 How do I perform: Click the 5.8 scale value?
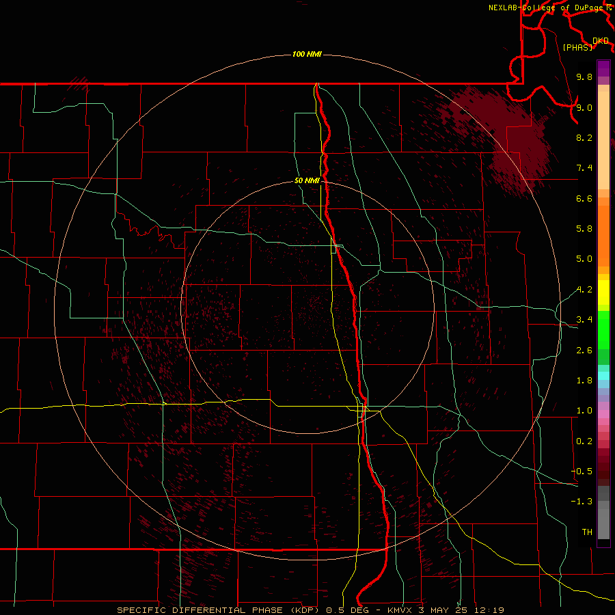pos(584,229)
